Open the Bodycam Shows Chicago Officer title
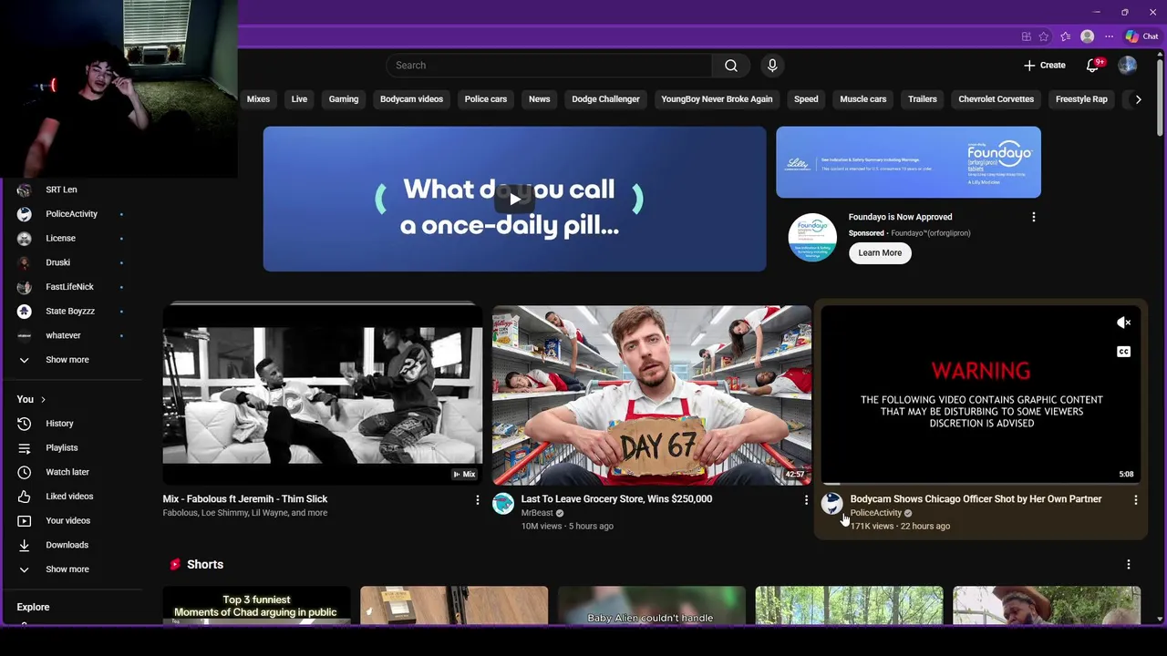1167x656 pixels. tap(976, 499)
